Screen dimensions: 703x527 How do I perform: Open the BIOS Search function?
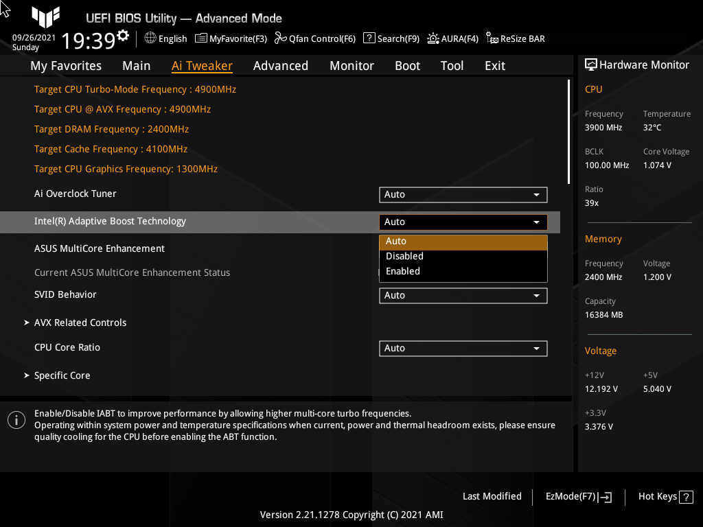tap(391, 38)
